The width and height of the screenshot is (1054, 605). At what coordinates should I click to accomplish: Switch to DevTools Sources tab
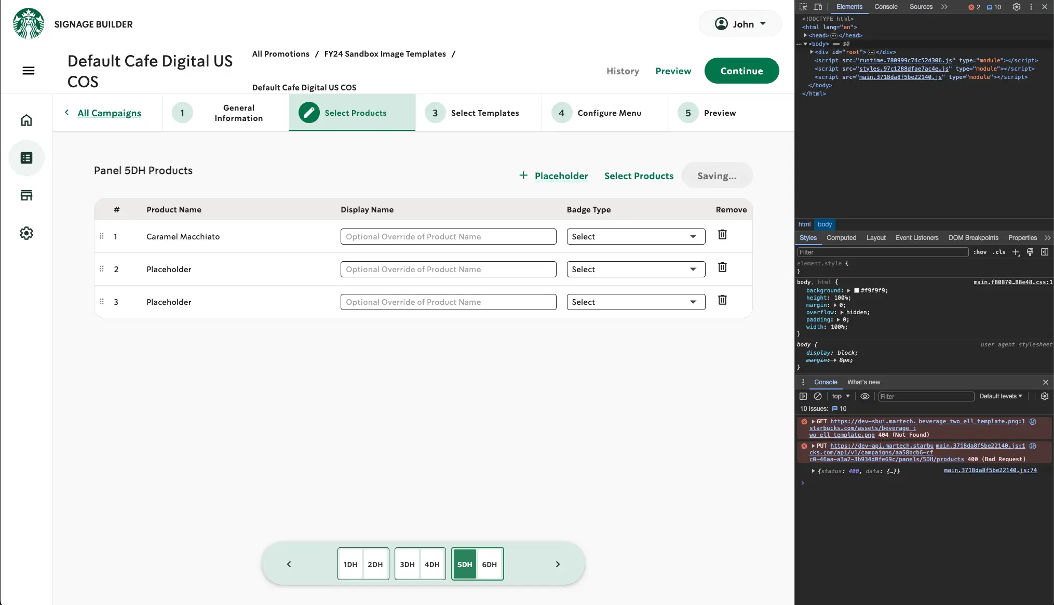(921, 7)
